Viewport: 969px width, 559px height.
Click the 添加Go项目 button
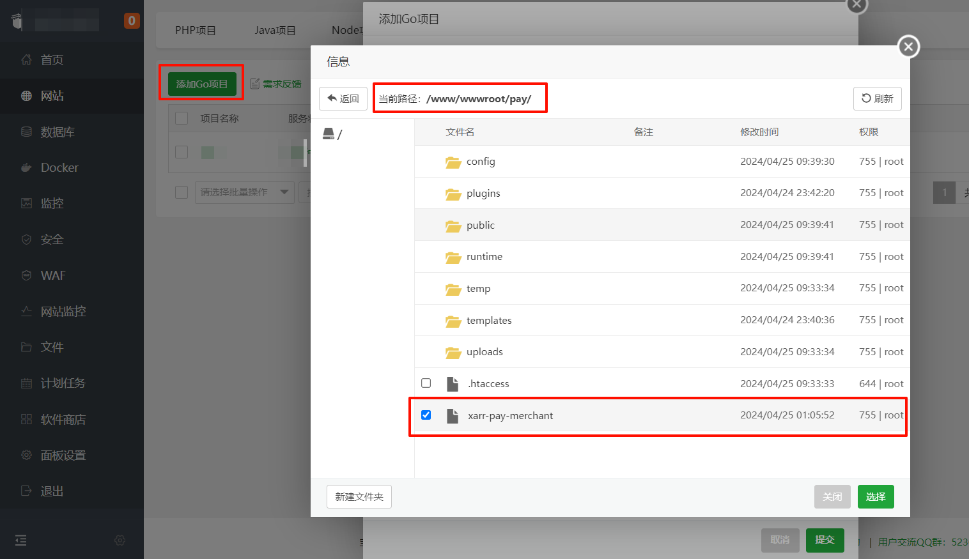click(201, 83)
